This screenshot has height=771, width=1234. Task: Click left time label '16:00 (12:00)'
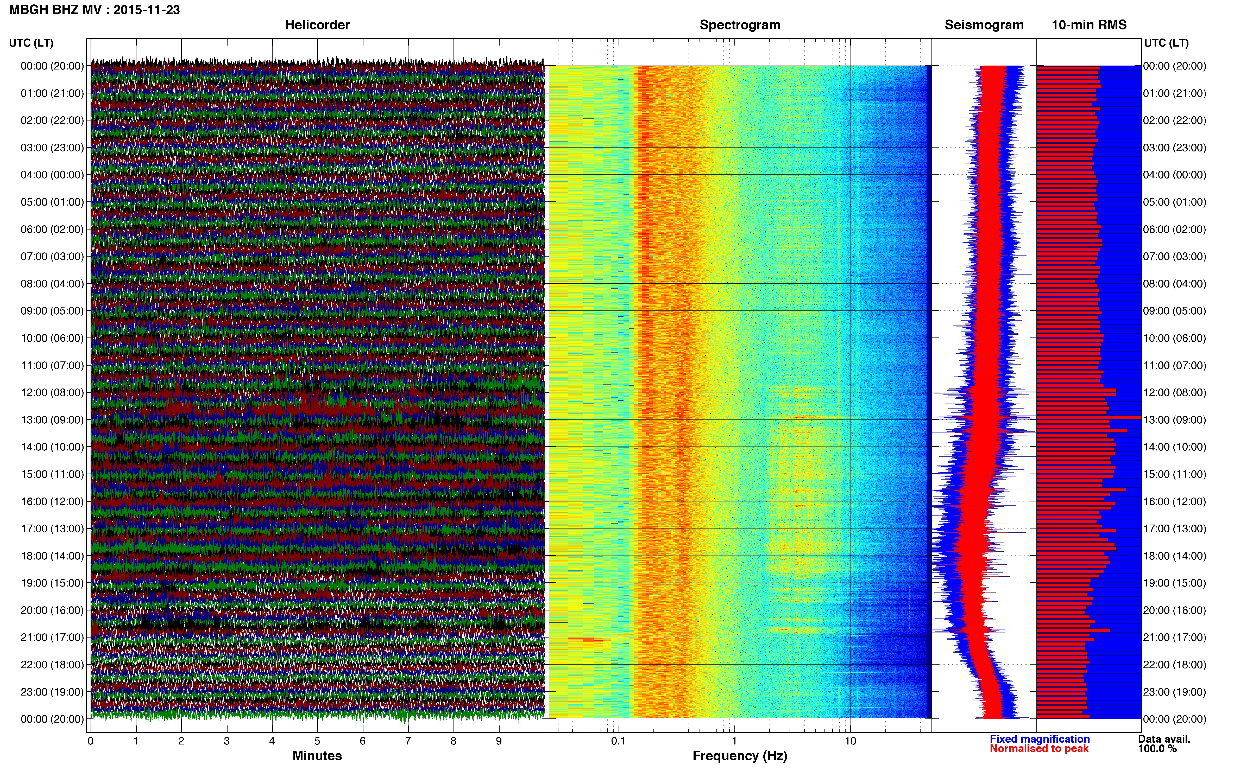52,501
